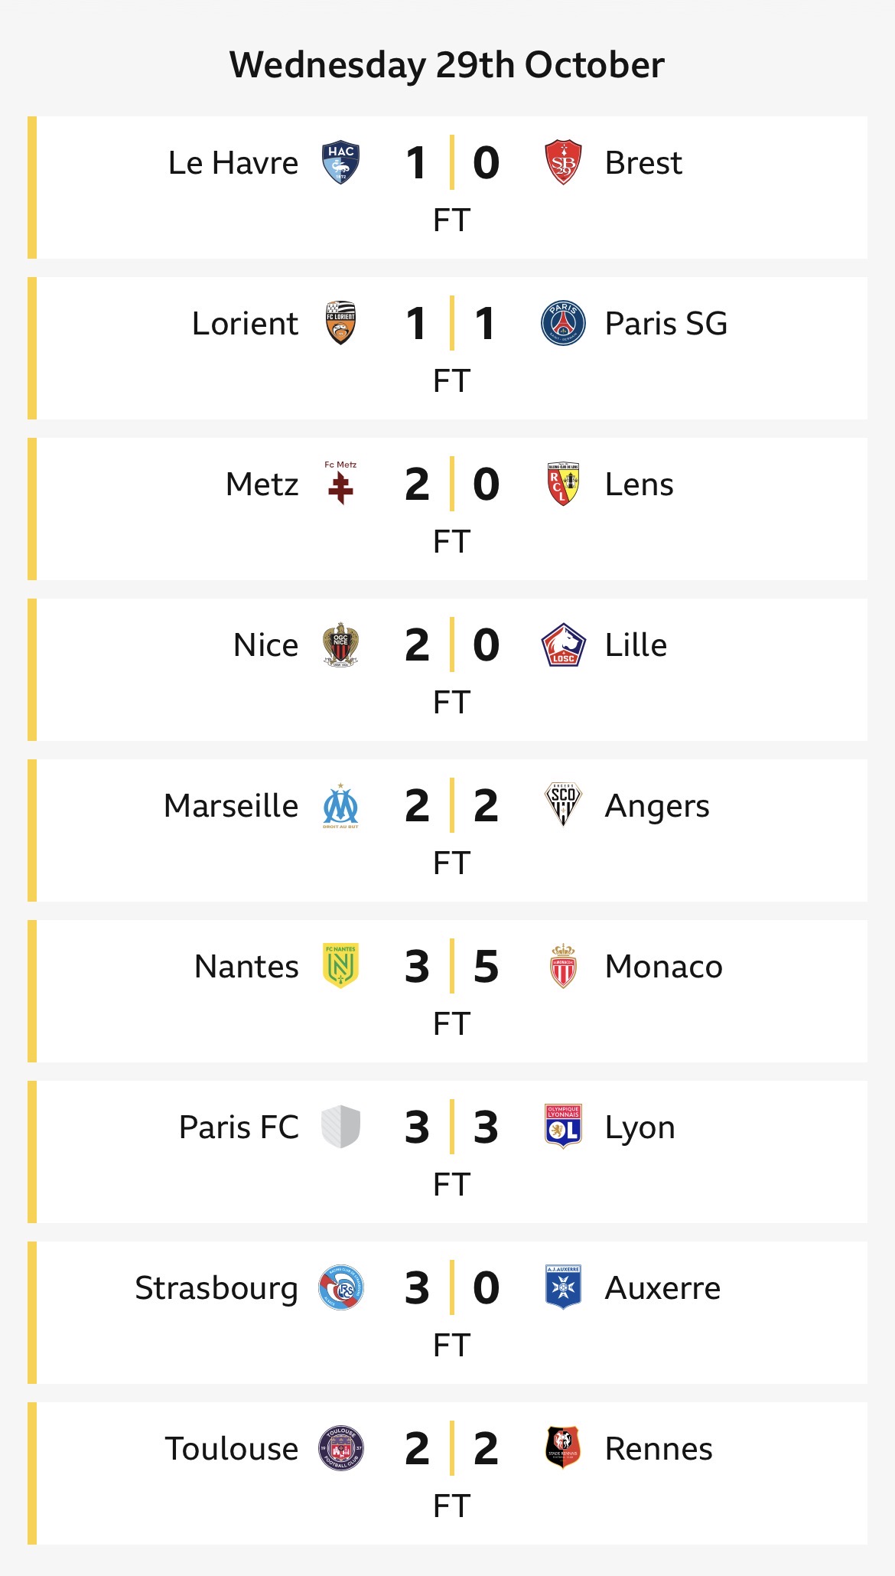This screenshot has width=895, height=1576.
Task: Tap the Marseille club logo
Action: (340, 806)
